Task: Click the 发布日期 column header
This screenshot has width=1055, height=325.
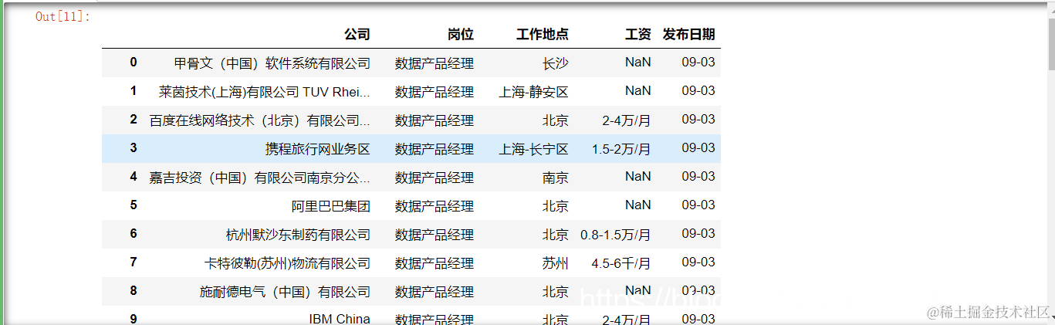Action: (x=689, y=34)
